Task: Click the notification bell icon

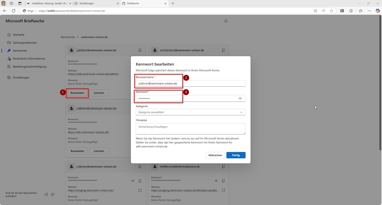Action: point(226,21)
